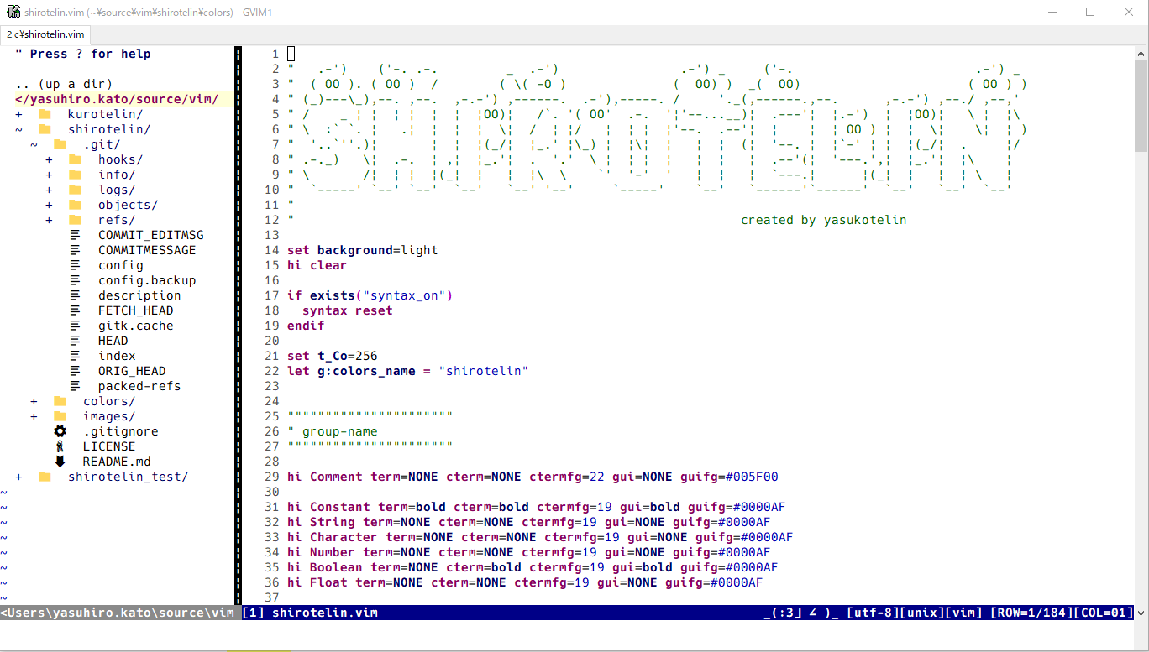Image resolution: width=1149 pixels, height=652 pixels.
Task: Click the 'hi clear' line
Action: coord(317,265)
